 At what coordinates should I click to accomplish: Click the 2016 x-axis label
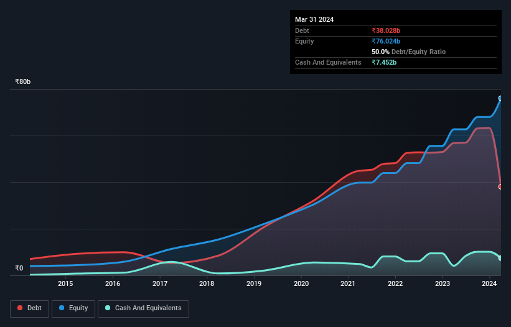click(113, 283)
